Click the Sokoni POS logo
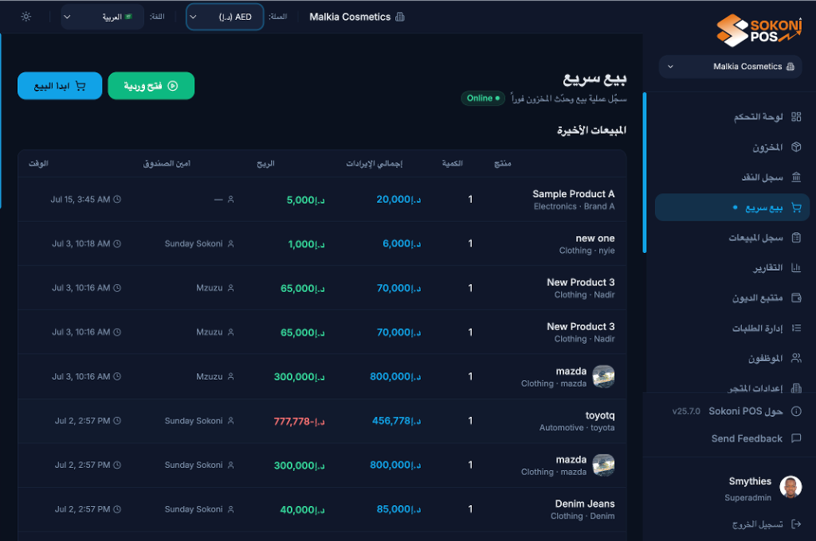 point(759,30)
